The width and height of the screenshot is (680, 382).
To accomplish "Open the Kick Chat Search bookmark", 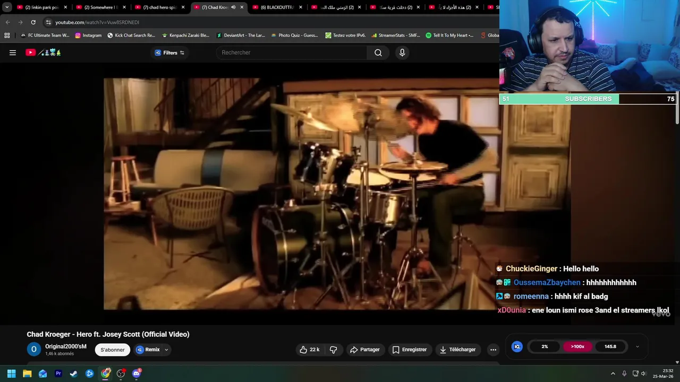I will tap(131, 36).
